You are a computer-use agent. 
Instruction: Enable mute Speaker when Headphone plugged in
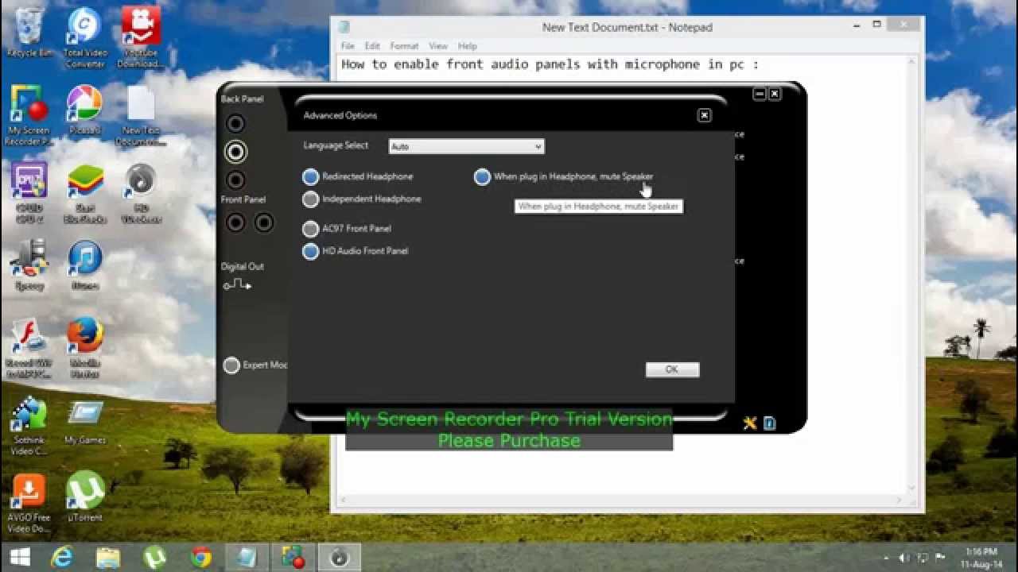[482, 176]
